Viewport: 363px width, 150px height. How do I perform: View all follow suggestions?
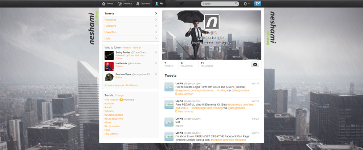[137, 48]
